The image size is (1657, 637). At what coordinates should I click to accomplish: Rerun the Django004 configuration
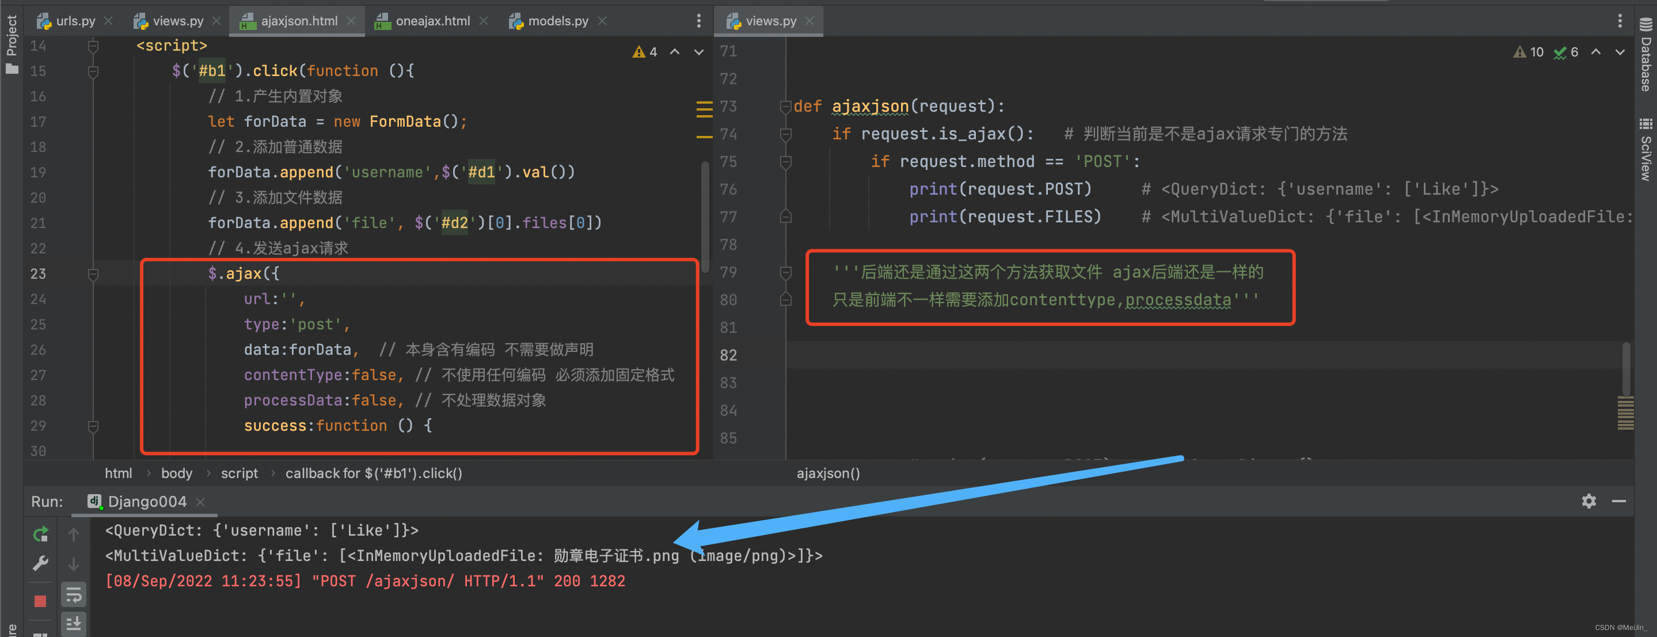[x=40, y=534]
